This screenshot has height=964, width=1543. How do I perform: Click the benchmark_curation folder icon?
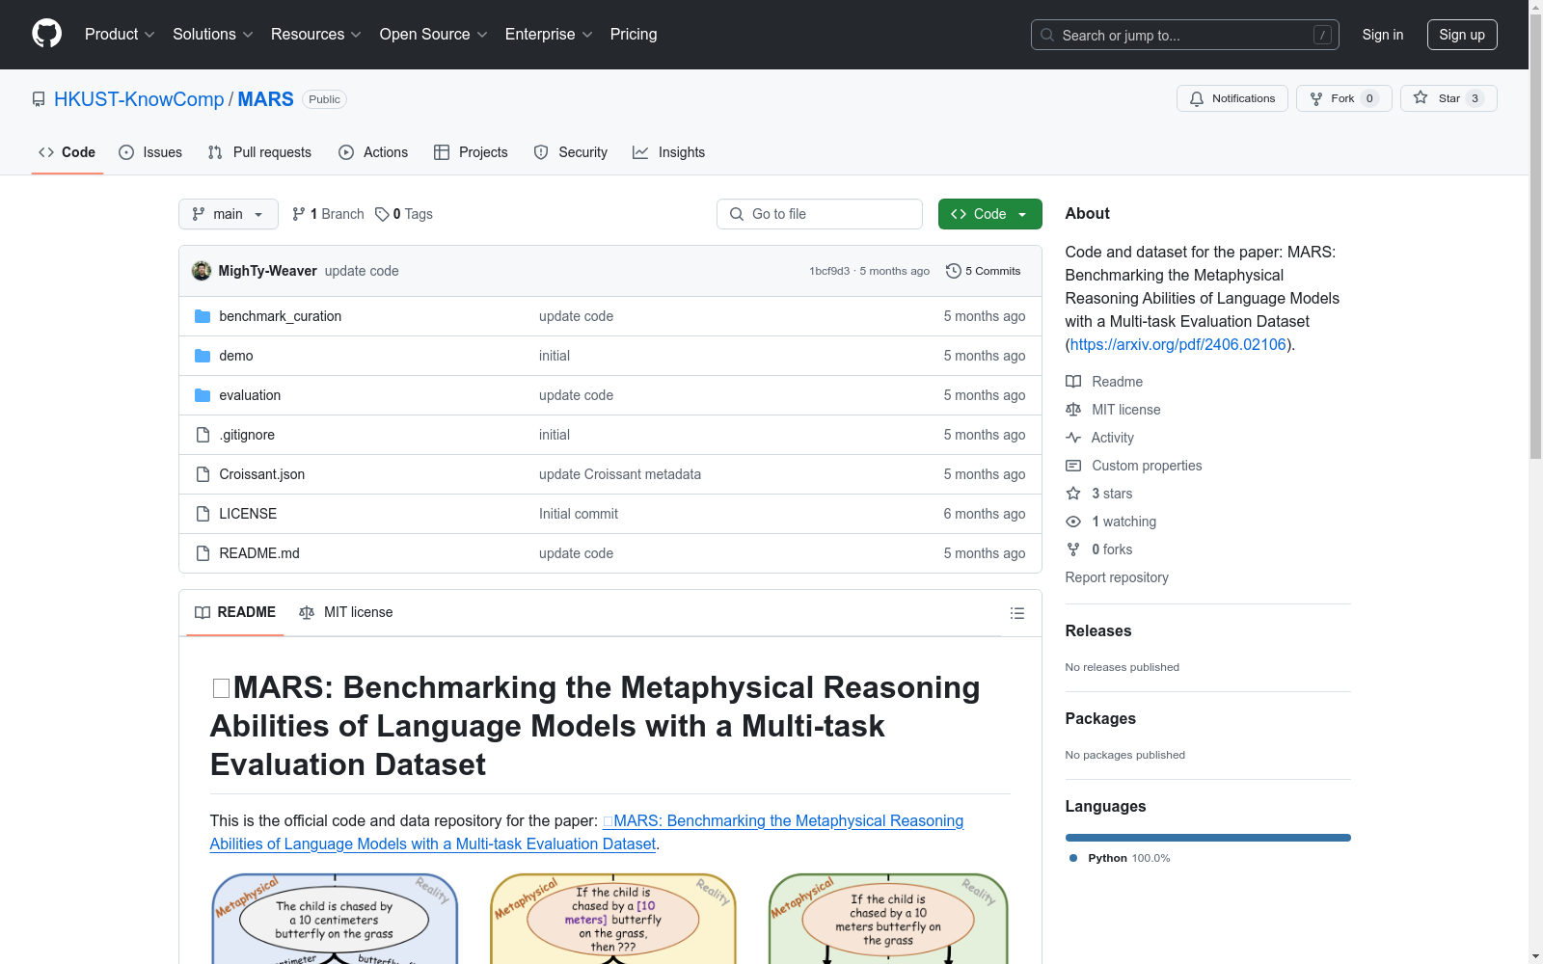(x=203, y=316)
